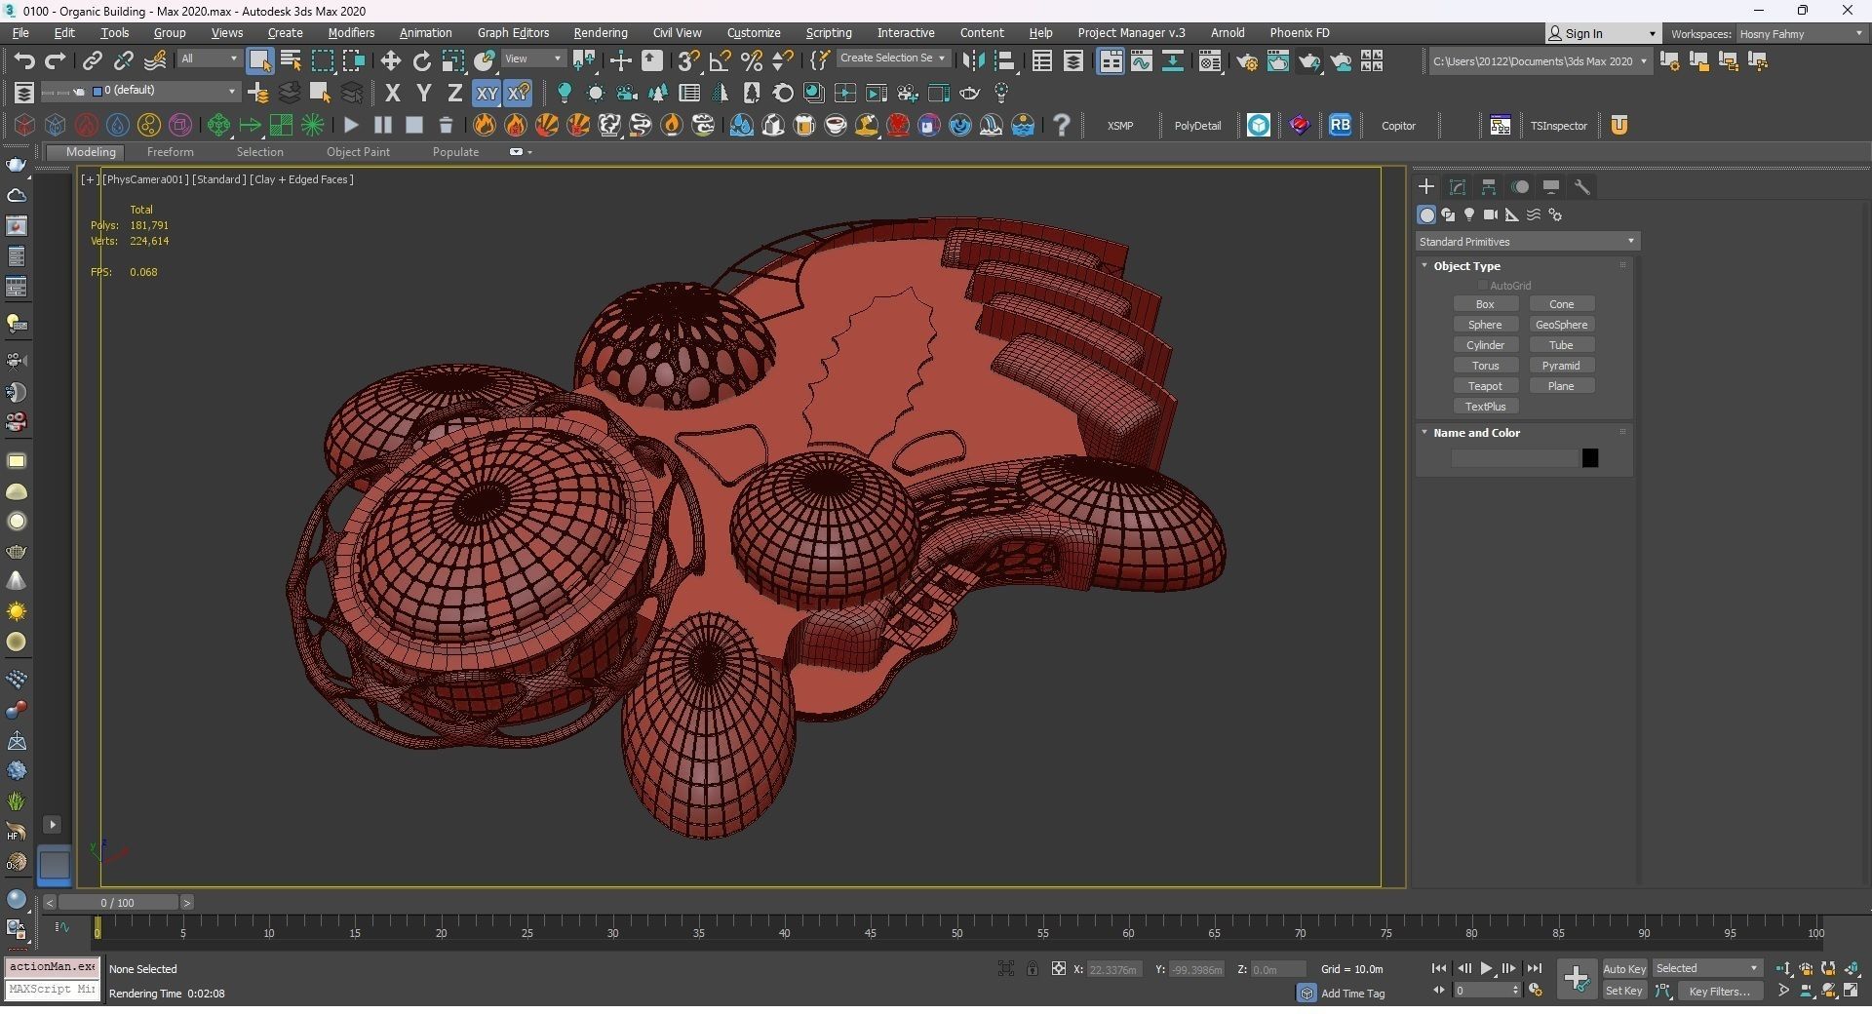The height and width of the screenshot is (1014, 1872).
Task: Click the Key Filters button
Action: (1719, 992)
